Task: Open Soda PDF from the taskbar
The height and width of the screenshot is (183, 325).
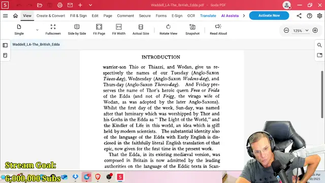Action: [120, 177]
